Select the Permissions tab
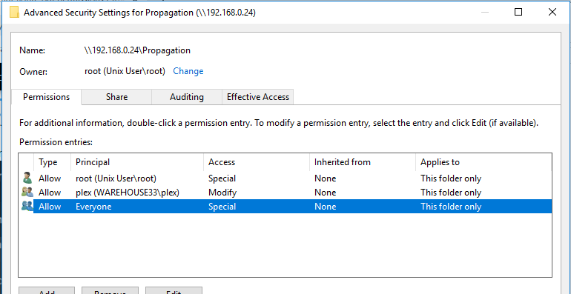Image resolution: width=571 pixels, height=294 pixels. click(46, 97)
